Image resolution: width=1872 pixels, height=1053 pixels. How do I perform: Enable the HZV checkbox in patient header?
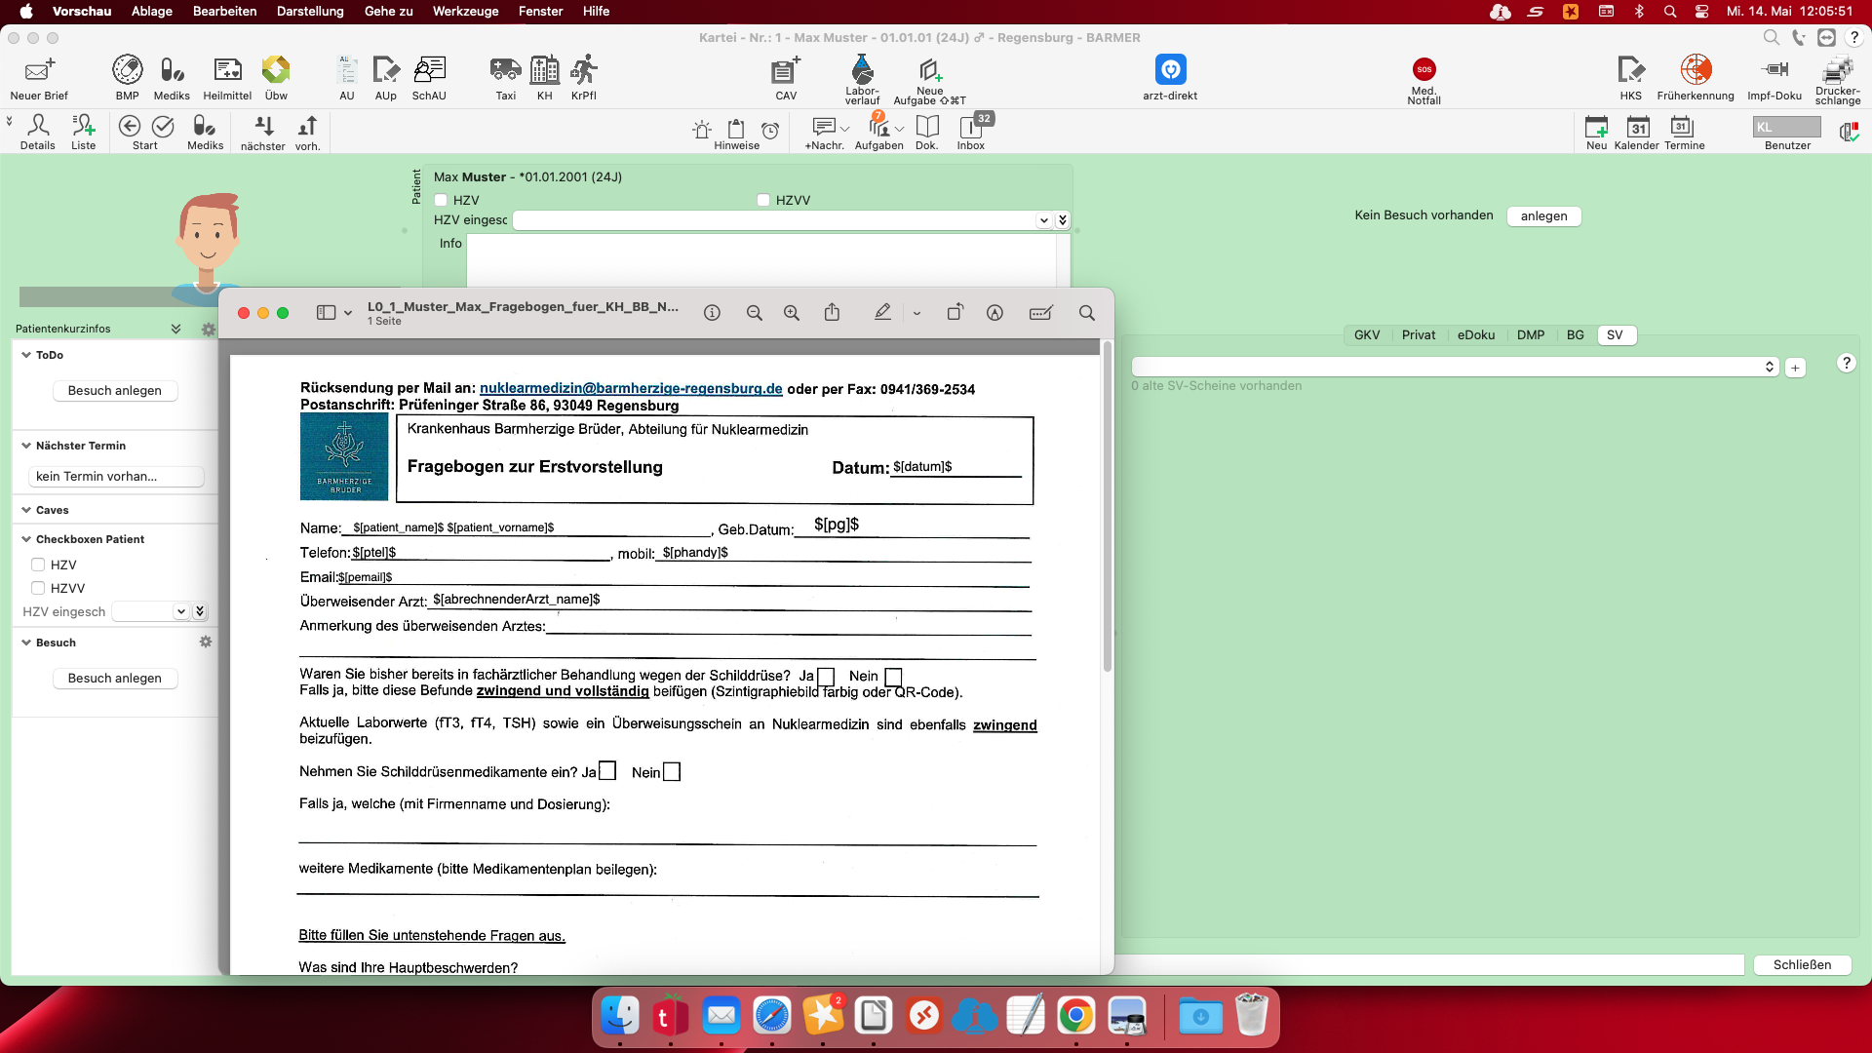(x=441, y=200)
